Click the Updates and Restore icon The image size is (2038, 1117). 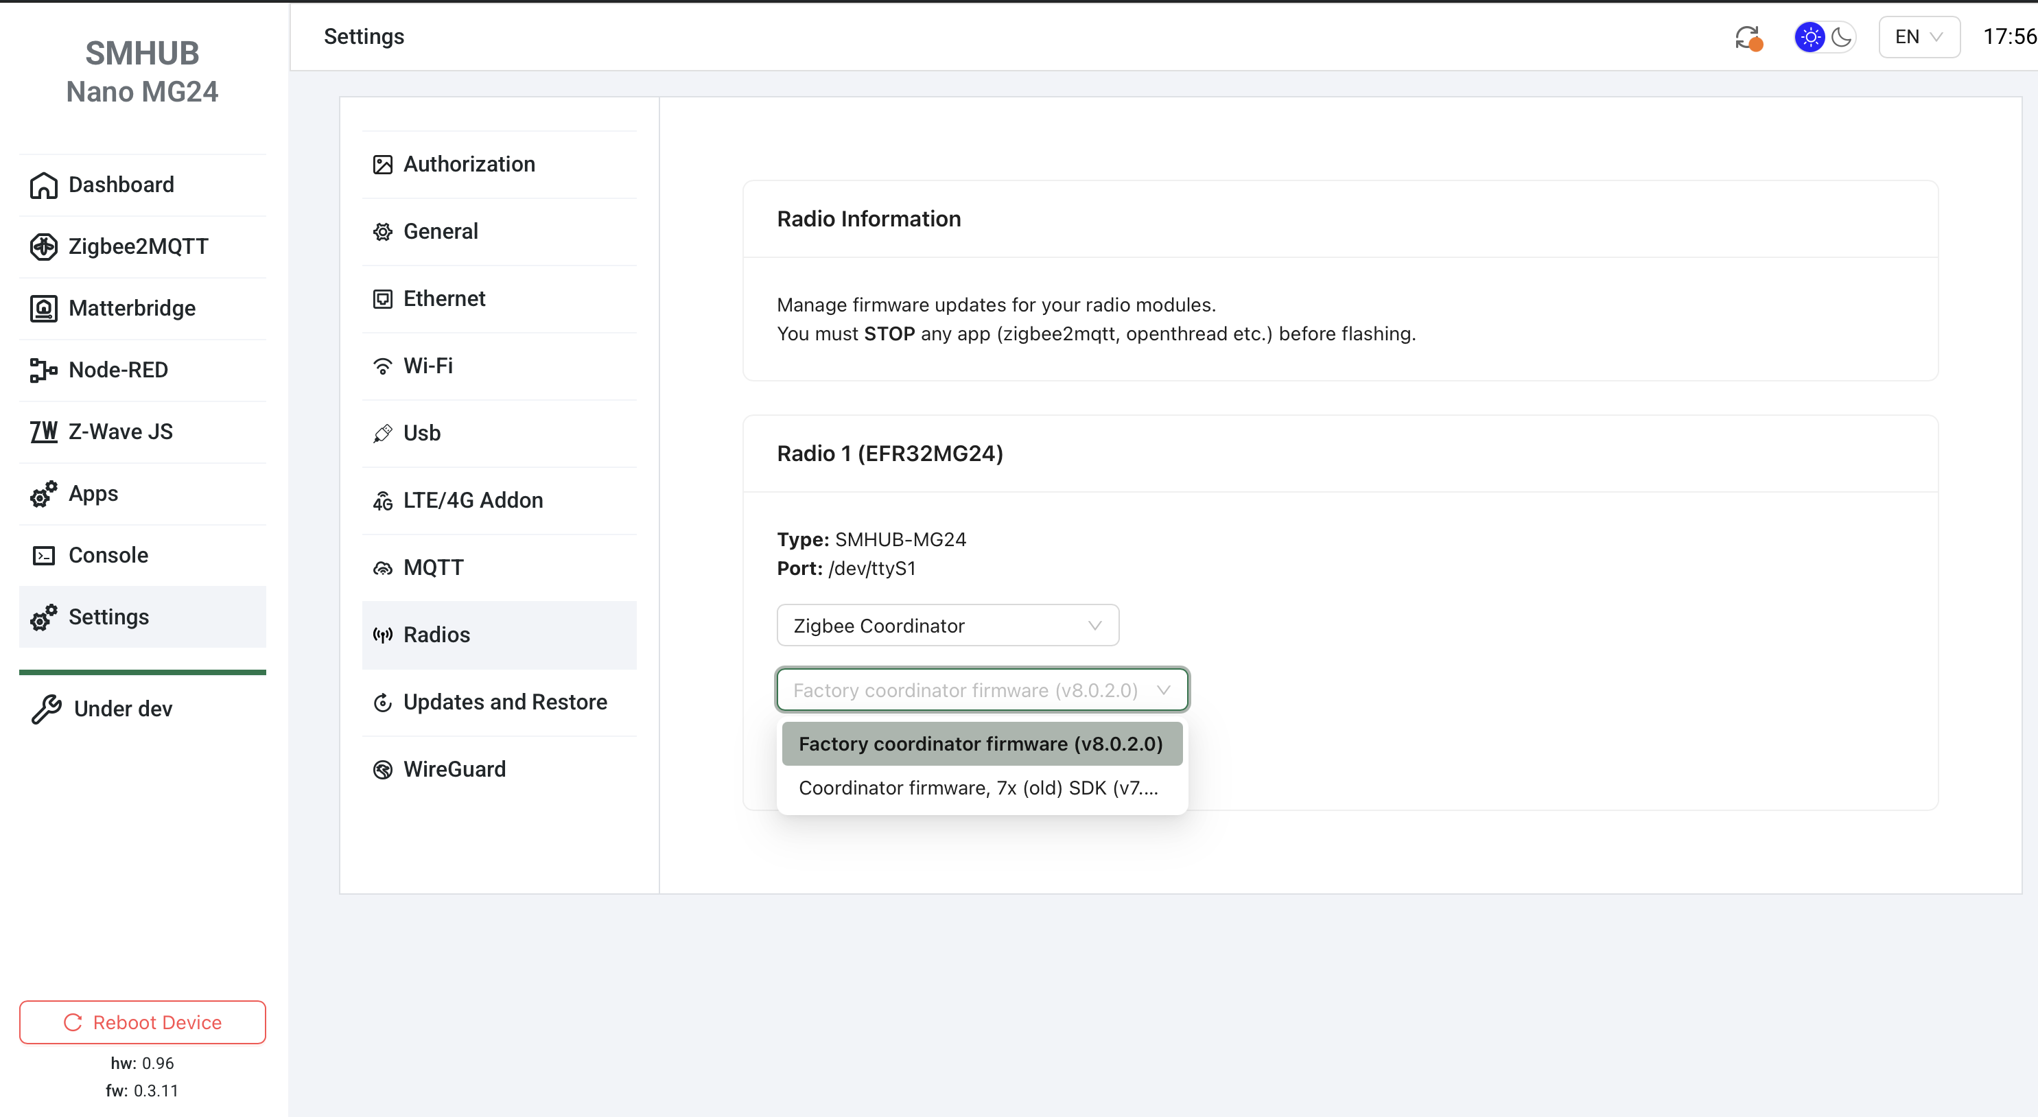(383, 703)
